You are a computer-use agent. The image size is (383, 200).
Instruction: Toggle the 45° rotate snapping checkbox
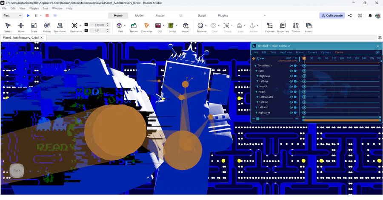[86, 31]
